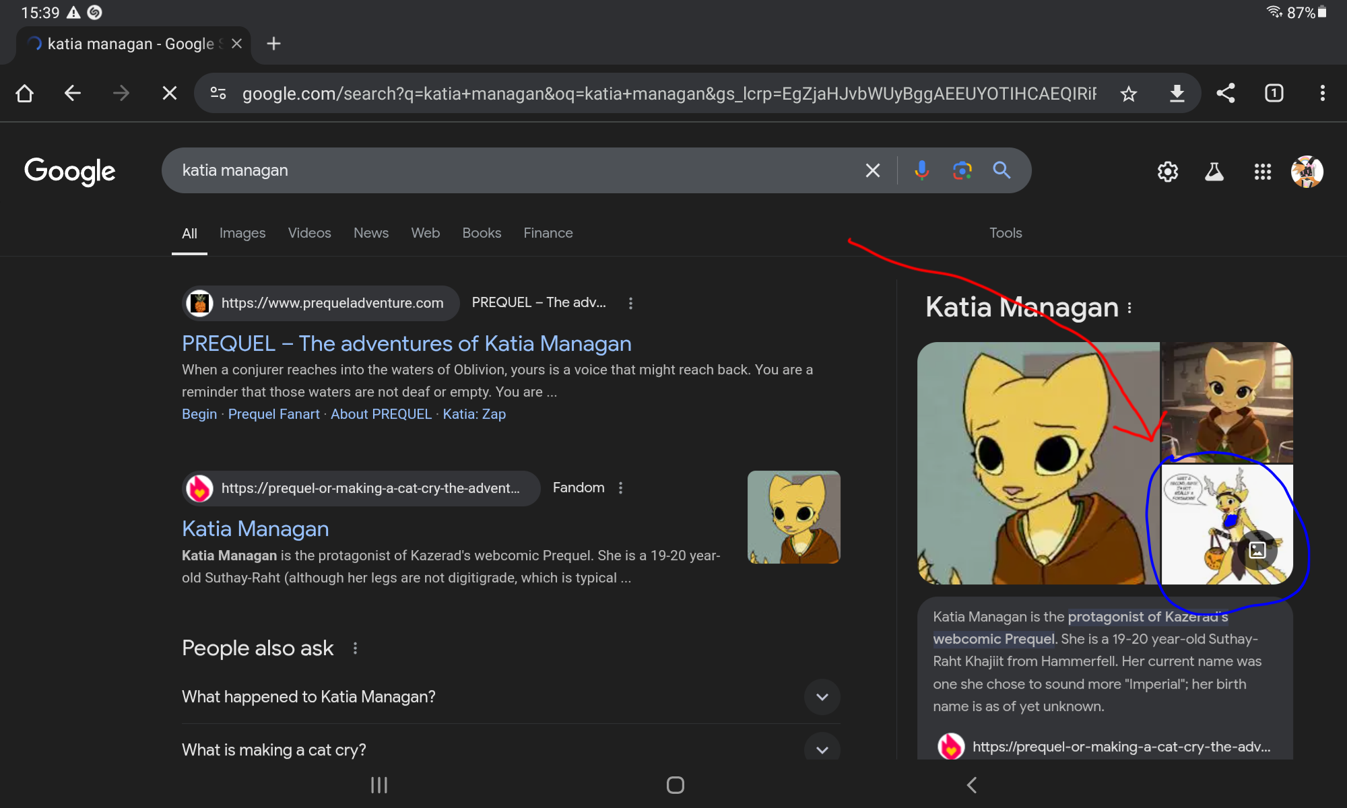Tap the magnifier search button
The width and height of the screenshot is (1347, 808).
(1002, 170)
